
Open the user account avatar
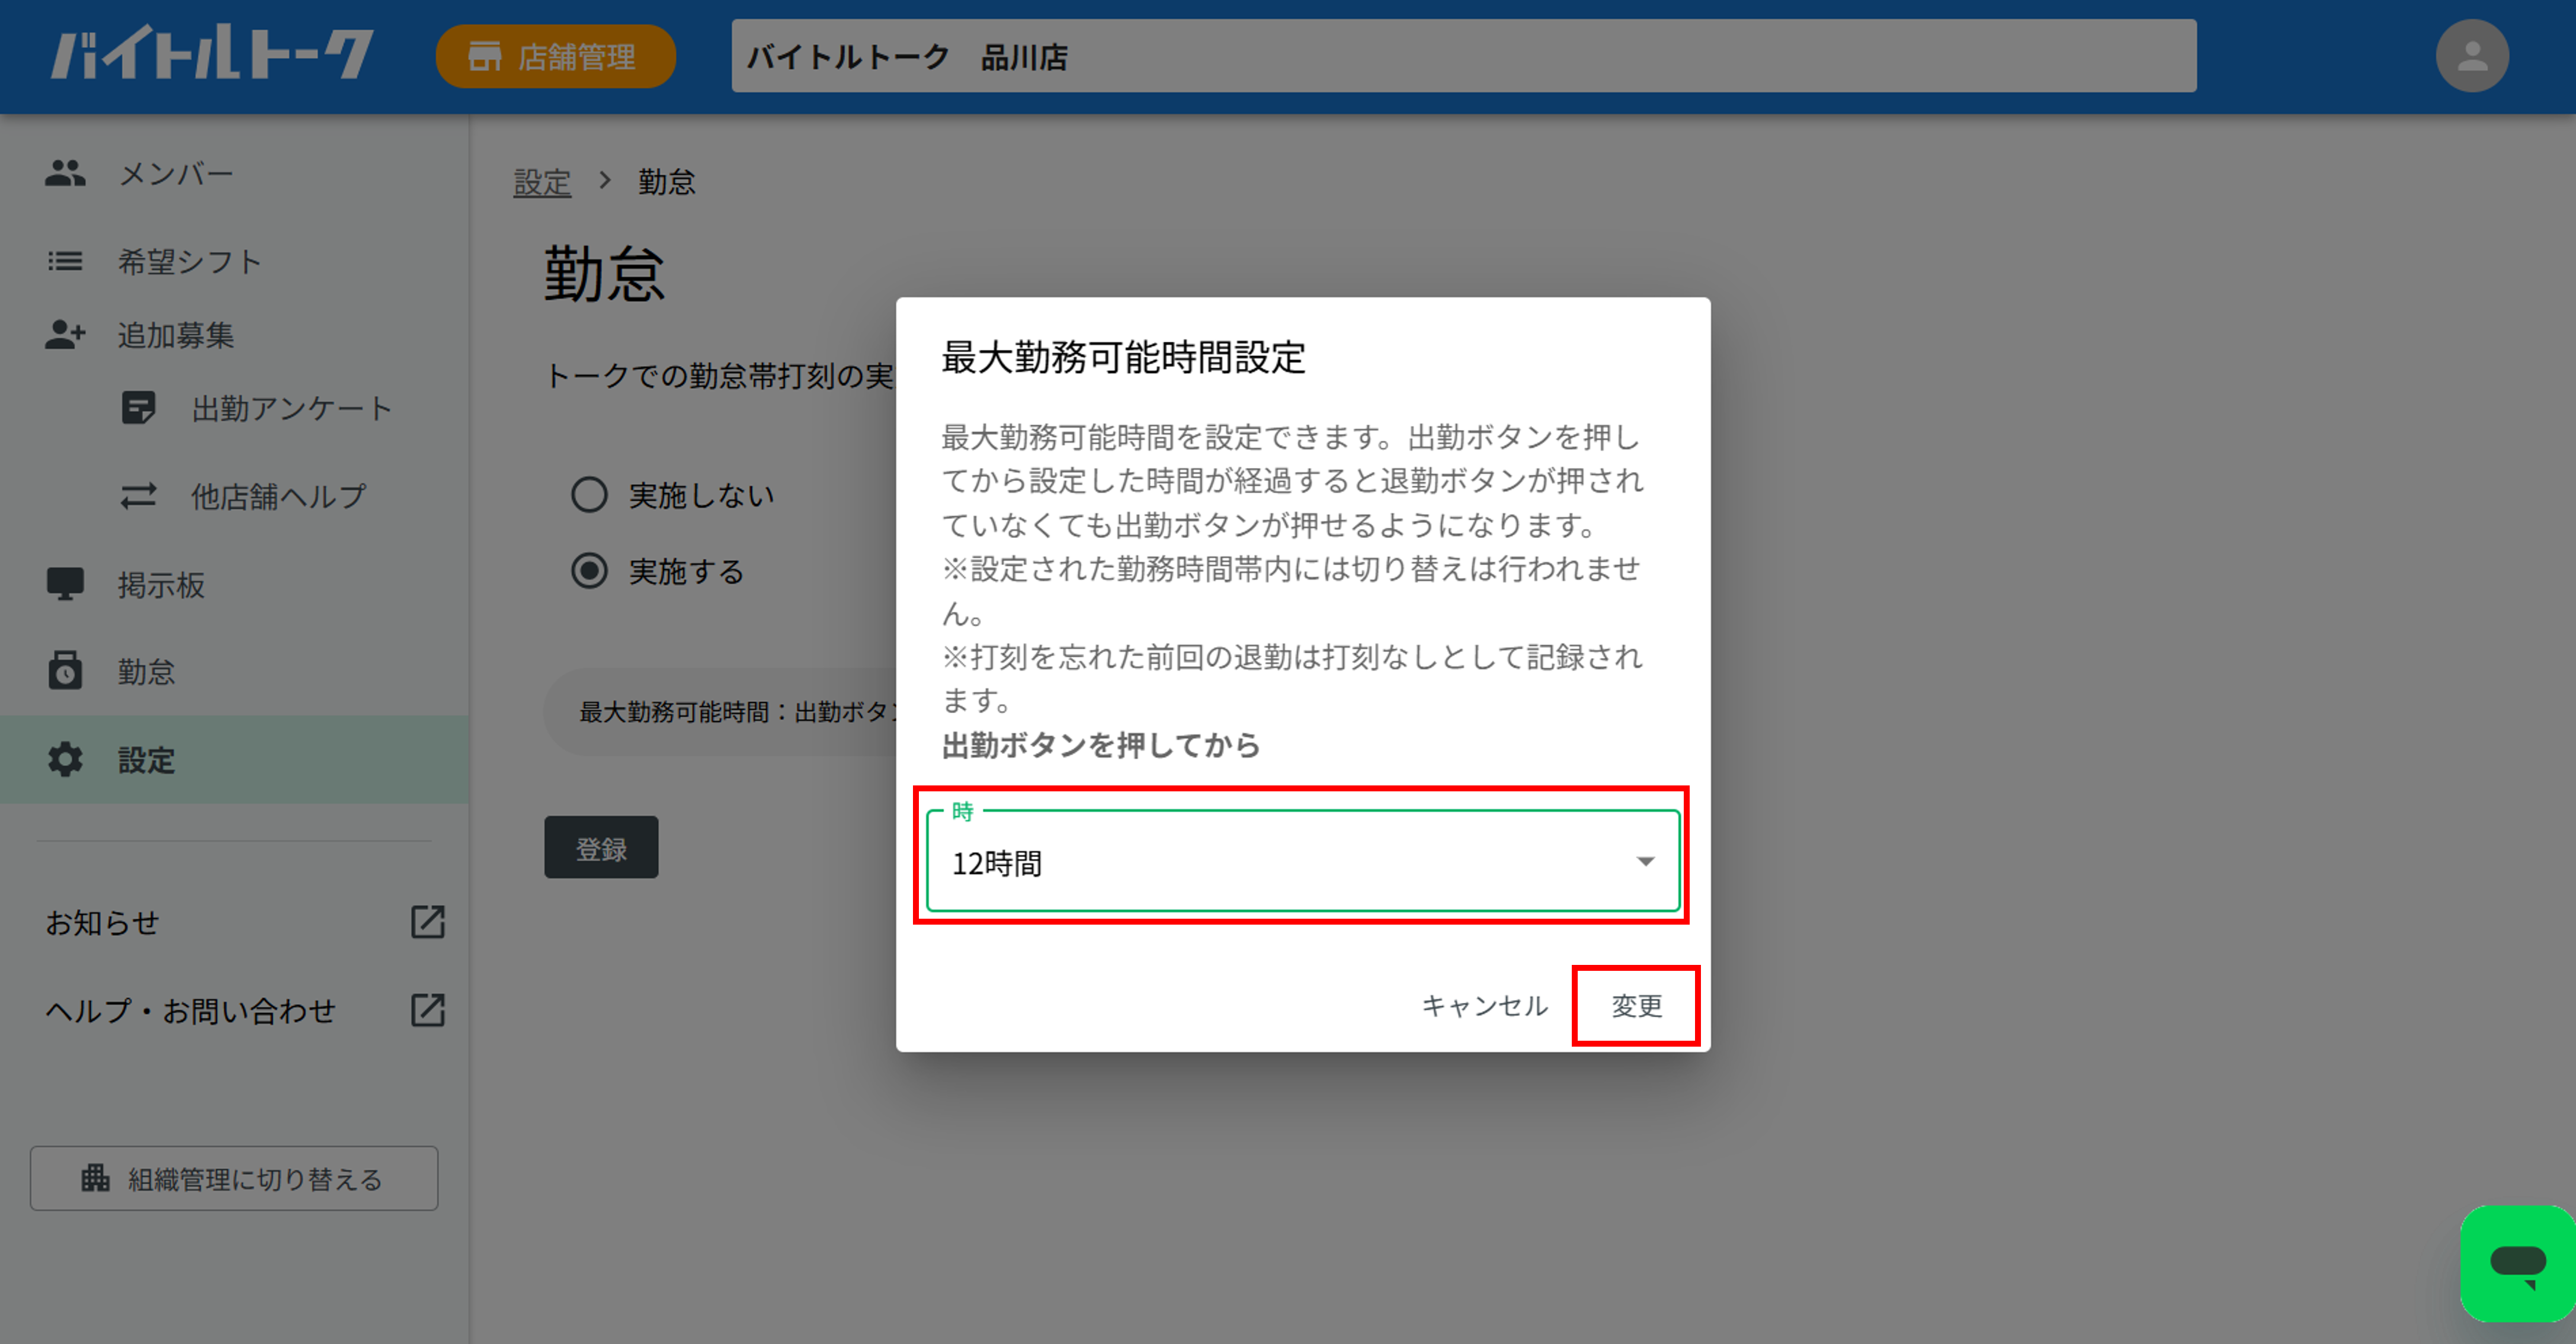[2472, 56]
